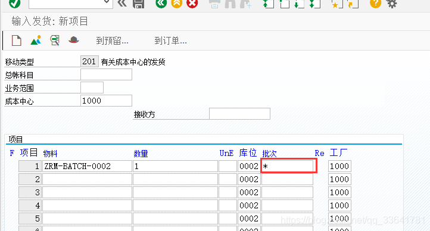Click the 批次 cell containing asterisk
Image resolution: width=430 pixels, height=231 pixels.
pyautogui.click(x=287, y=166)
